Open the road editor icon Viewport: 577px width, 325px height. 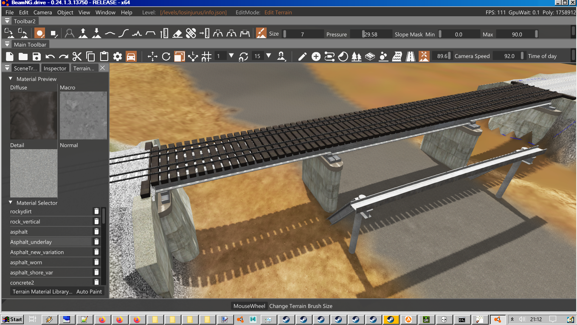point(411,56)
